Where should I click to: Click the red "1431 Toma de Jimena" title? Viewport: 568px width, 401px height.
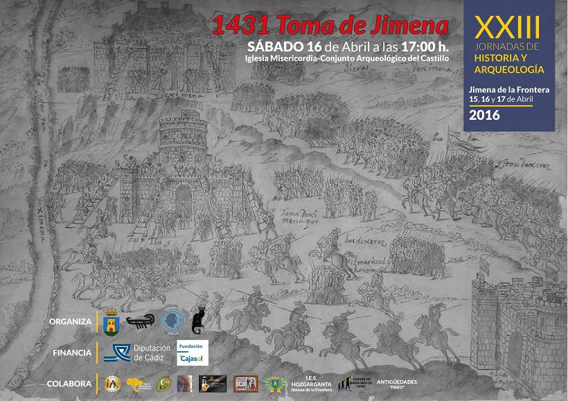point(330,26)
